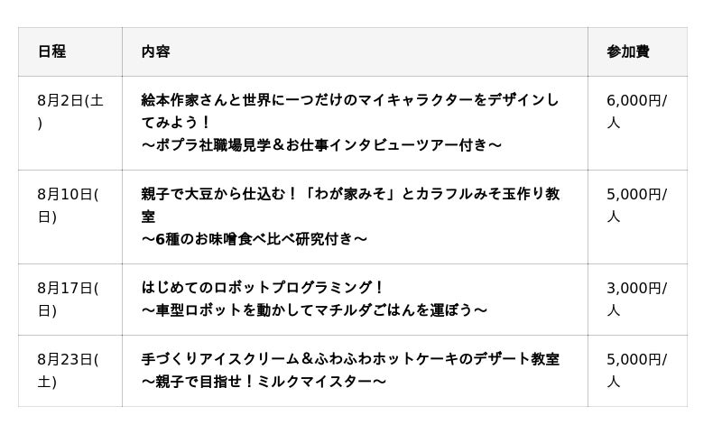Click the '参加費' column header

628,51
